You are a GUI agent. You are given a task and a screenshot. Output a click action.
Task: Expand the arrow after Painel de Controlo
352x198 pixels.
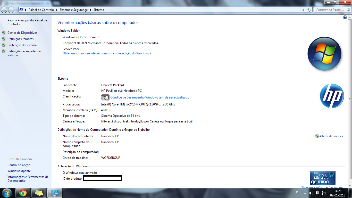pyautogui.click(x=56, y=10)
